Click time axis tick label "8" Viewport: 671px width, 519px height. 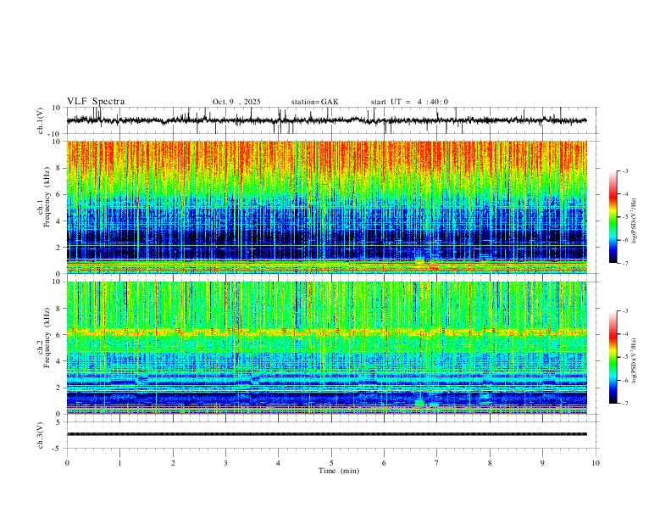tap(490, 463)
